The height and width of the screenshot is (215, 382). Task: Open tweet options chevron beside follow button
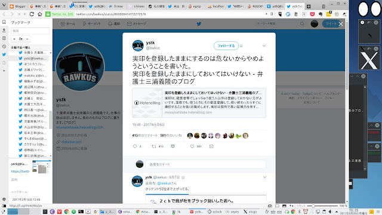point(264,45)
